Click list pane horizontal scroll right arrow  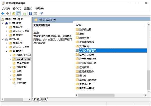145,95
